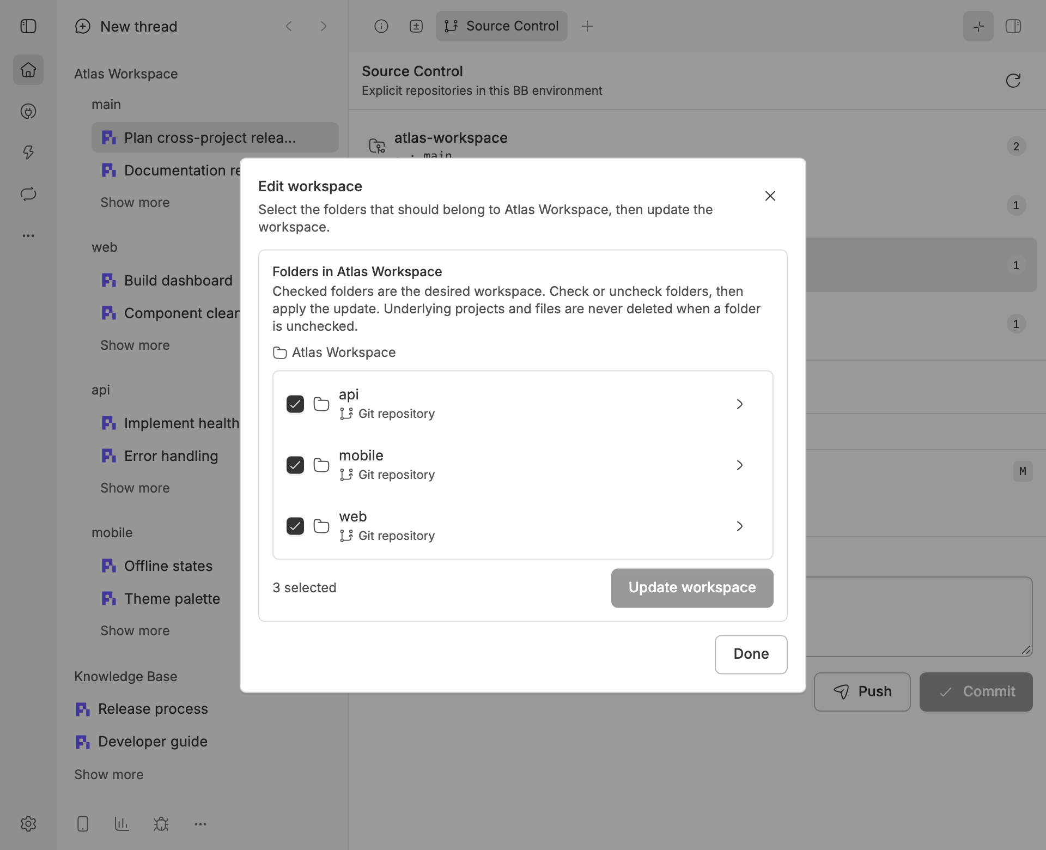Click the info circle icon in top bar
The image size is (1046, 850).
point(381,26)
